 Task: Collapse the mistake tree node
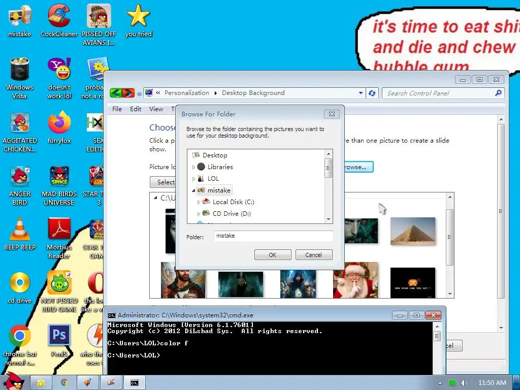[x=193, y=190]
